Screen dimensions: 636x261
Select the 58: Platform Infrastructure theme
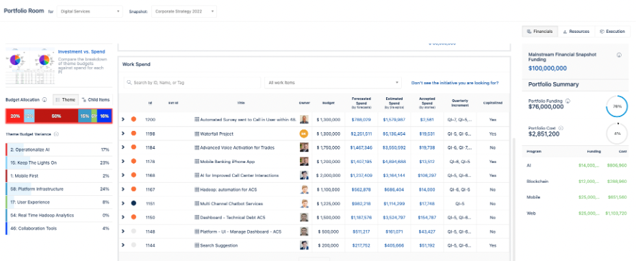point(59,189)
